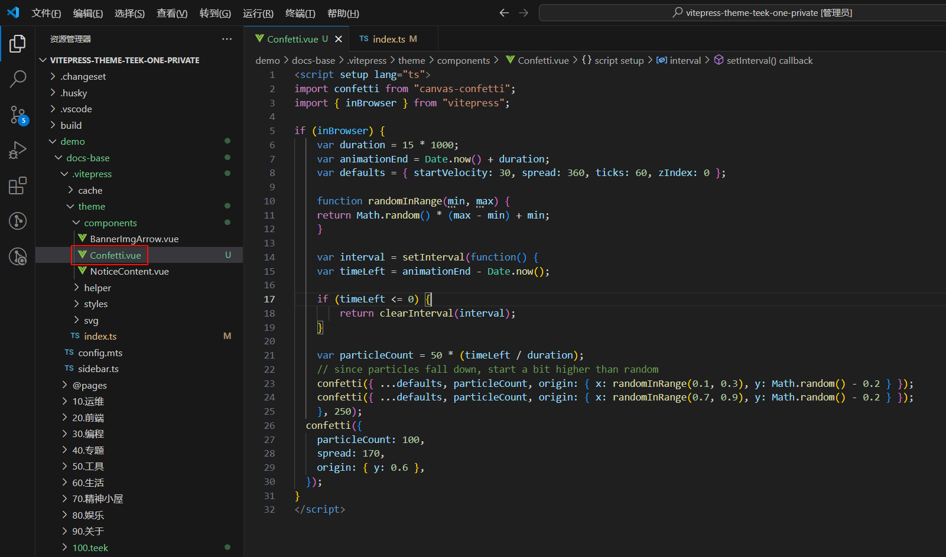Click the TS icon beside sidebar.ts

69,369
